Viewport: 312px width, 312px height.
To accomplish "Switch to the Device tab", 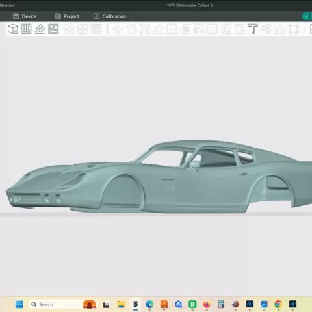I will click(25, 16).
